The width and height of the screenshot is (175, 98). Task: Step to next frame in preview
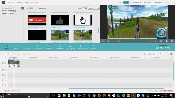tap(108, 41)
